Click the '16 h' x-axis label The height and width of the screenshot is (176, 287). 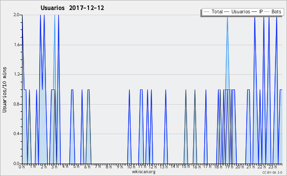pos(197,166)
